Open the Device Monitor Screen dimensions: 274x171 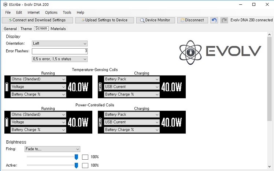[x=156, y=20]
